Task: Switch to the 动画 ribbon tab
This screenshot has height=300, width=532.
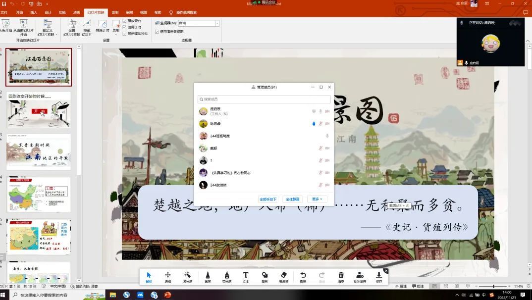Action: tap(76, 12)
